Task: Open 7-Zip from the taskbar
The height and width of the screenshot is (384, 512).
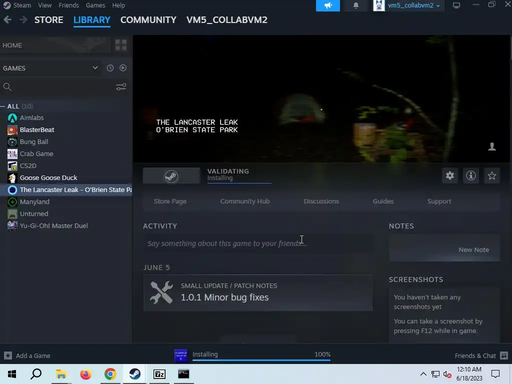Action: click(x=159, y=374)
